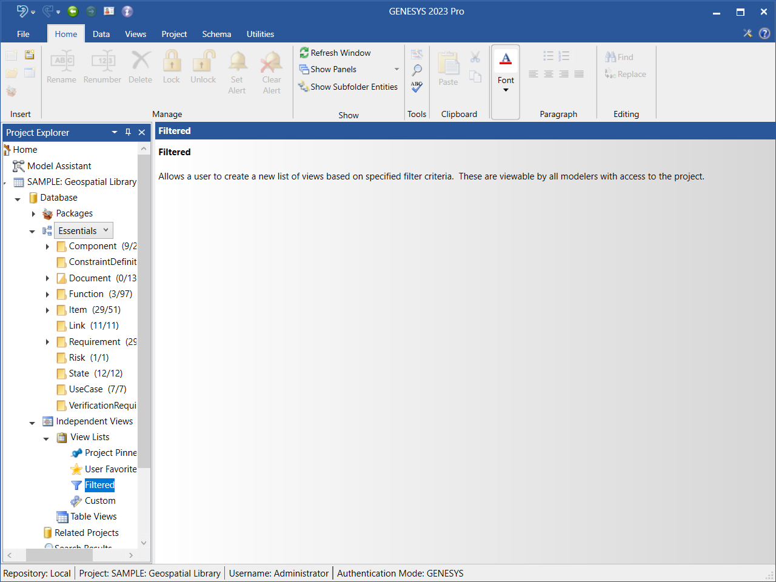Screen dimensions: 776x582
Task: Click the Show Subfolder Entities icon
Action: pos(304,87)
